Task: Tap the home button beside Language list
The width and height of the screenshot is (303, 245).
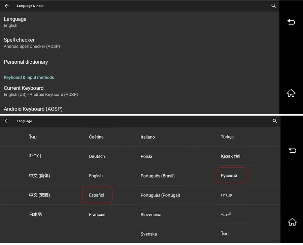Action: 292,222
